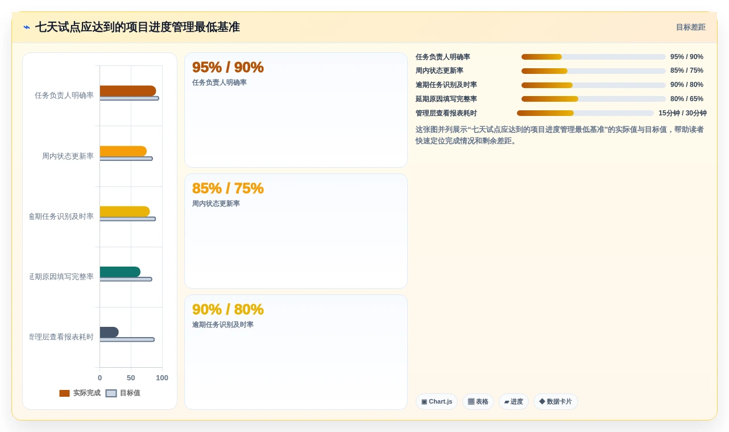Click the 周内状态更新率 progress bar

(x=594, y=71)
